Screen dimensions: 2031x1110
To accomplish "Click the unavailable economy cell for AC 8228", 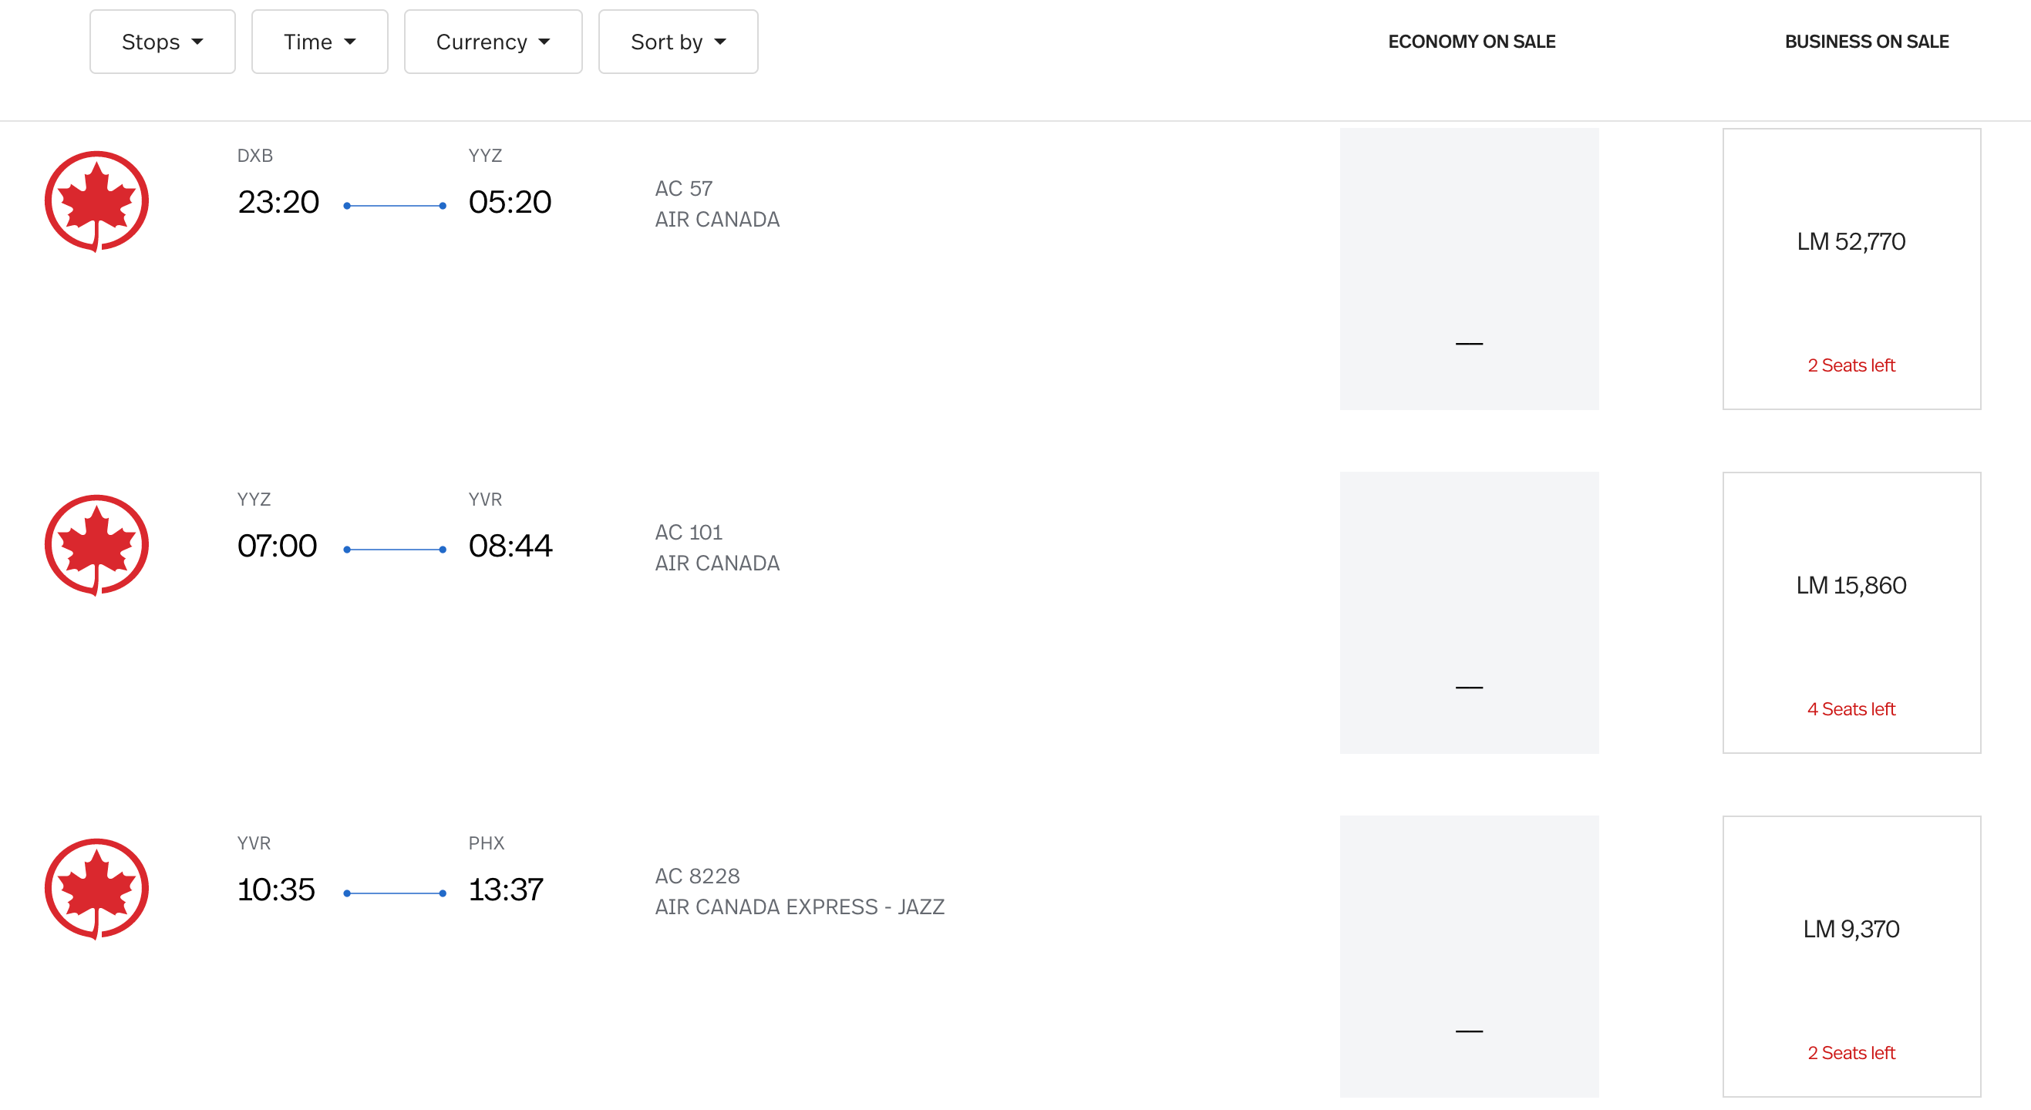I will [x=1469, y=957].
